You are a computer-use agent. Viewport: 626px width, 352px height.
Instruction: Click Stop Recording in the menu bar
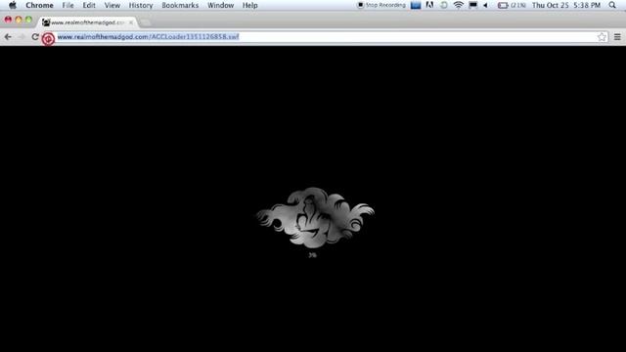coord(381,5)
